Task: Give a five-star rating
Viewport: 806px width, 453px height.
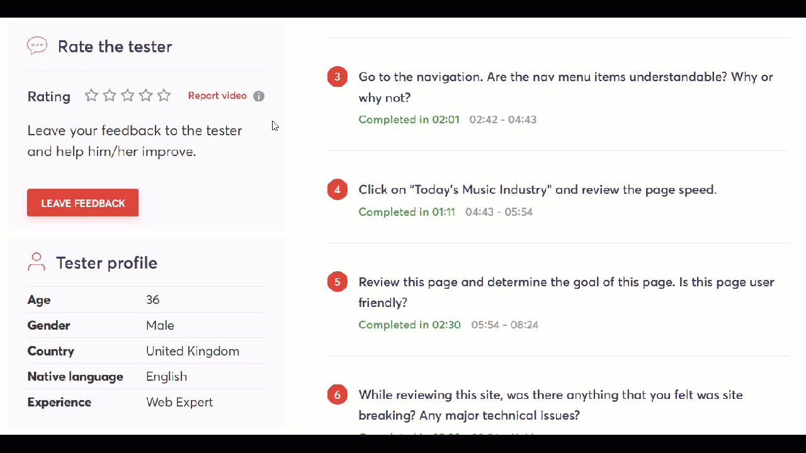Action: click(x=164, y=96)
